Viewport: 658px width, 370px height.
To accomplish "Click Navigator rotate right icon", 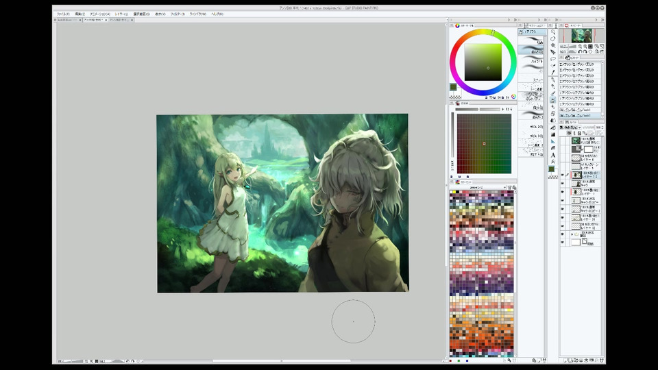I will point(585,51).
